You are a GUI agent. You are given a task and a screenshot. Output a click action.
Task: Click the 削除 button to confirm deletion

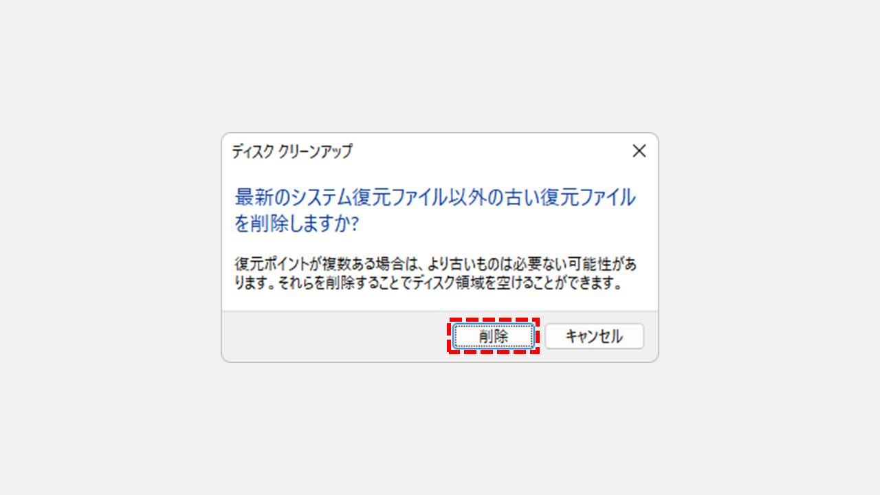[x=493, y=336]
